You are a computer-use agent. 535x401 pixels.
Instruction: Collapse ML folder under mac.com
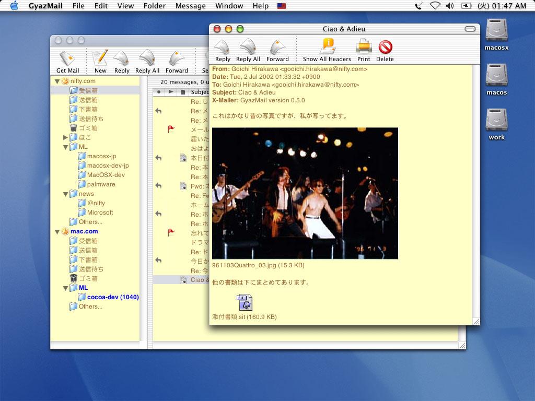coord(65,288)
